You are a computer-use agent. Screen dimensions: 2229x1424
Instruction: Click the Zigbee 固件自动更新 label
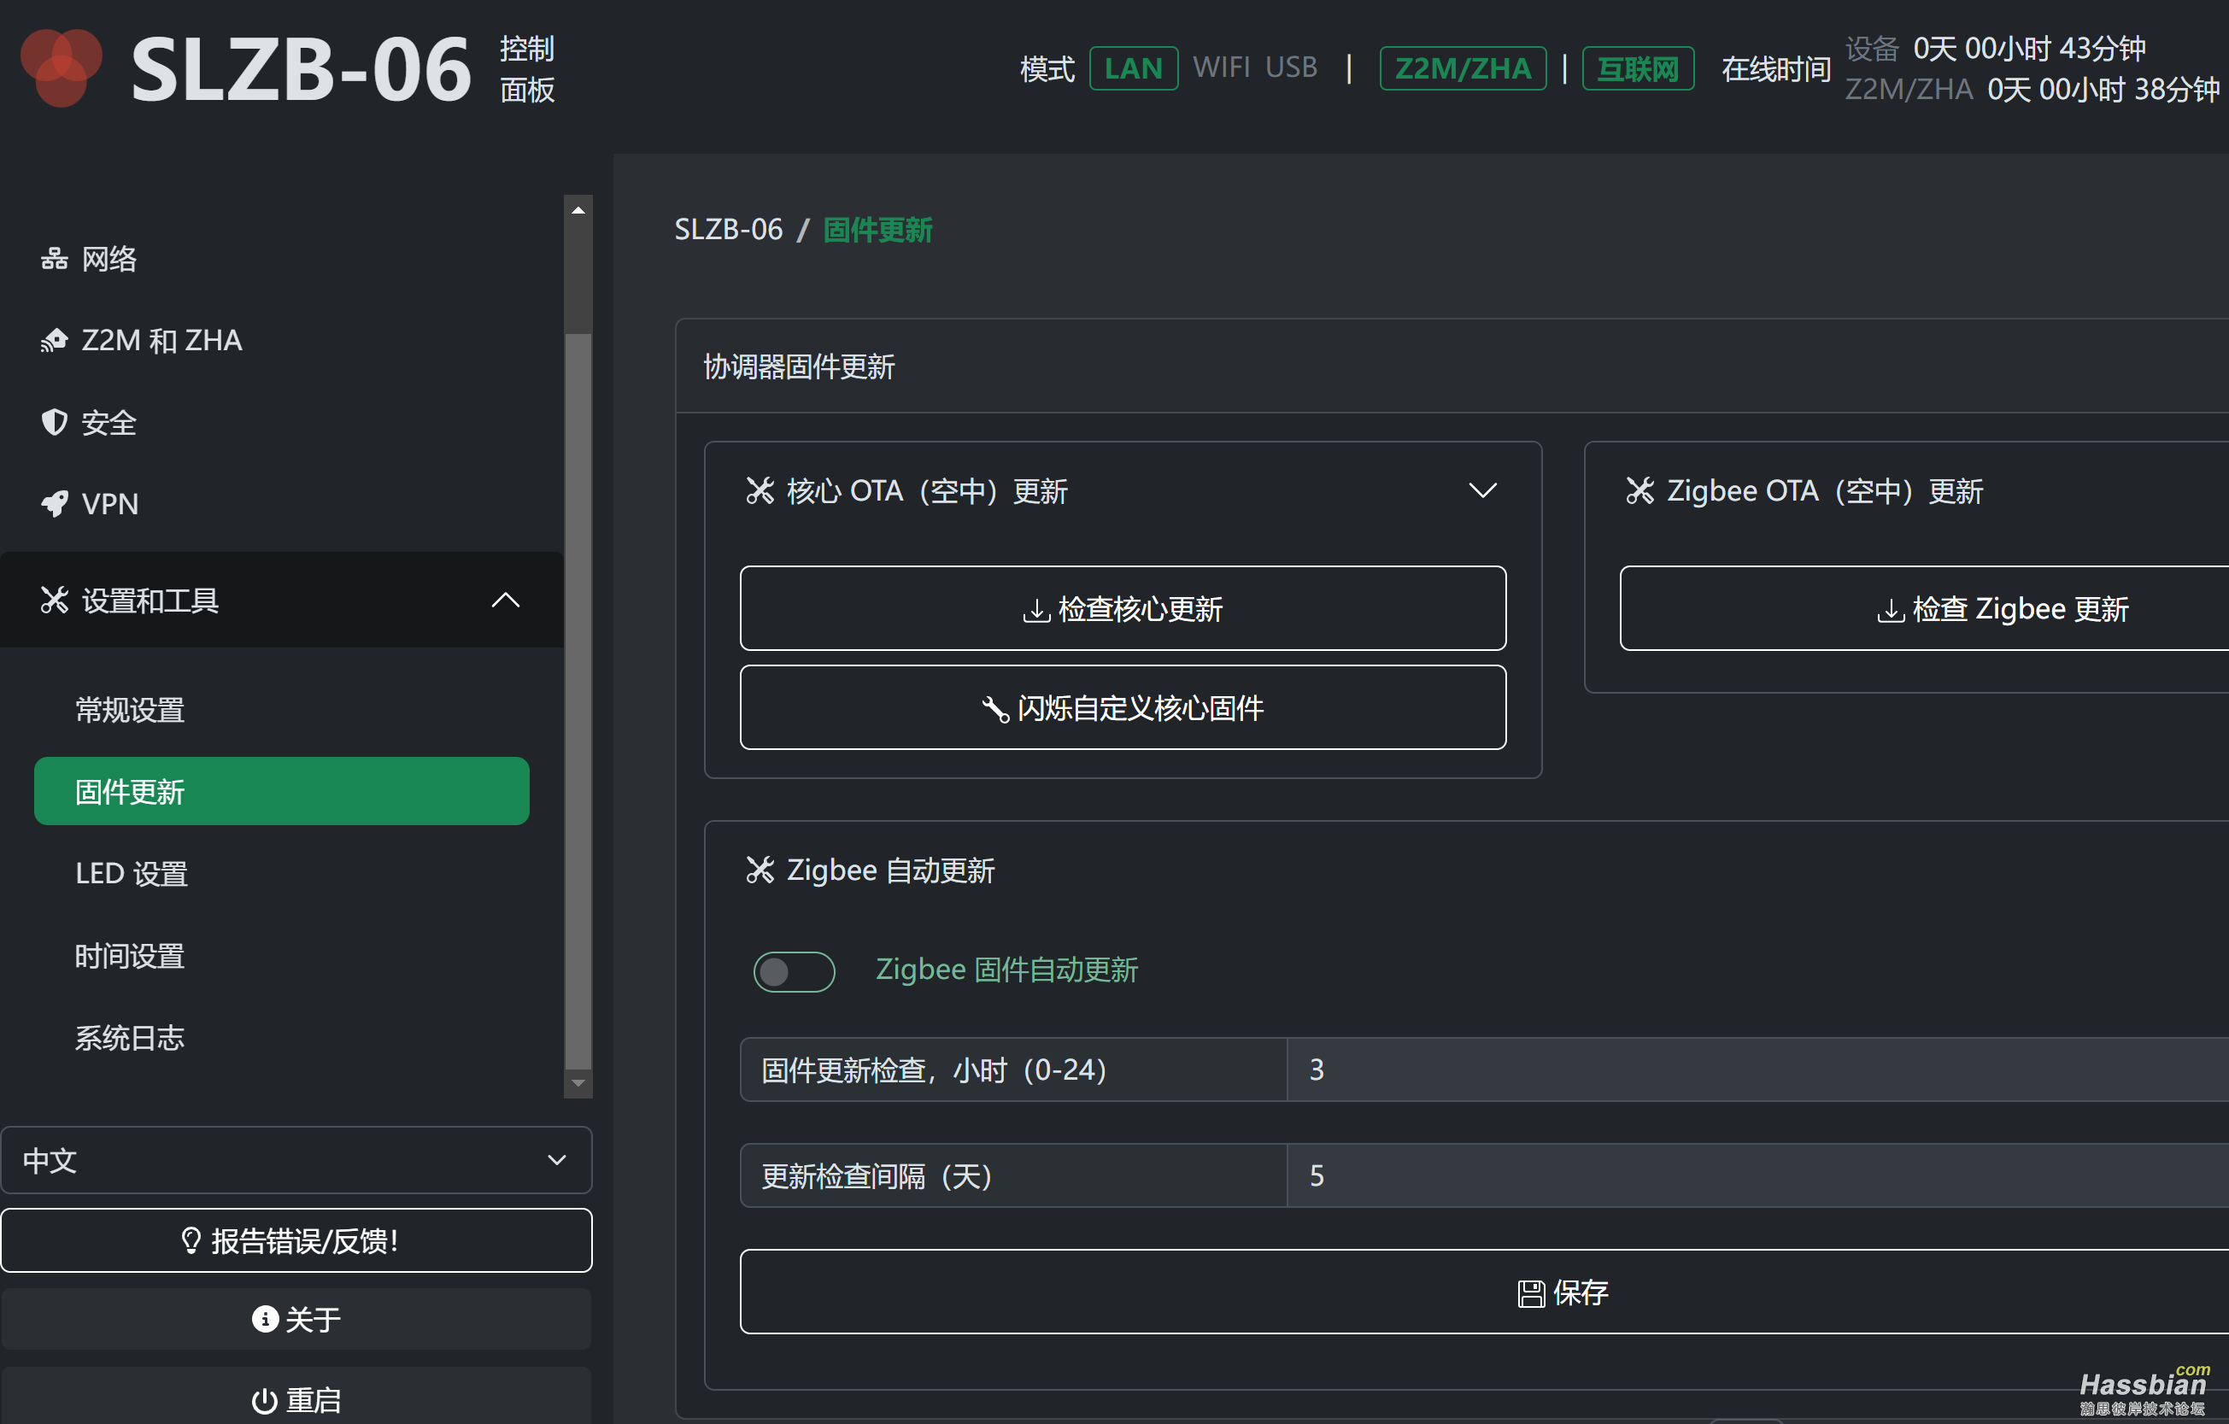[x=1007, y=970]
